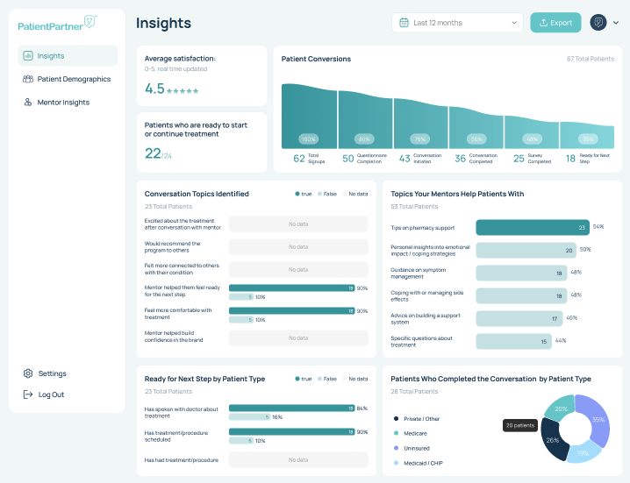Click the Mentor Insights person icon
Viewport: 630px width, 483px height.
pos(28,103)
